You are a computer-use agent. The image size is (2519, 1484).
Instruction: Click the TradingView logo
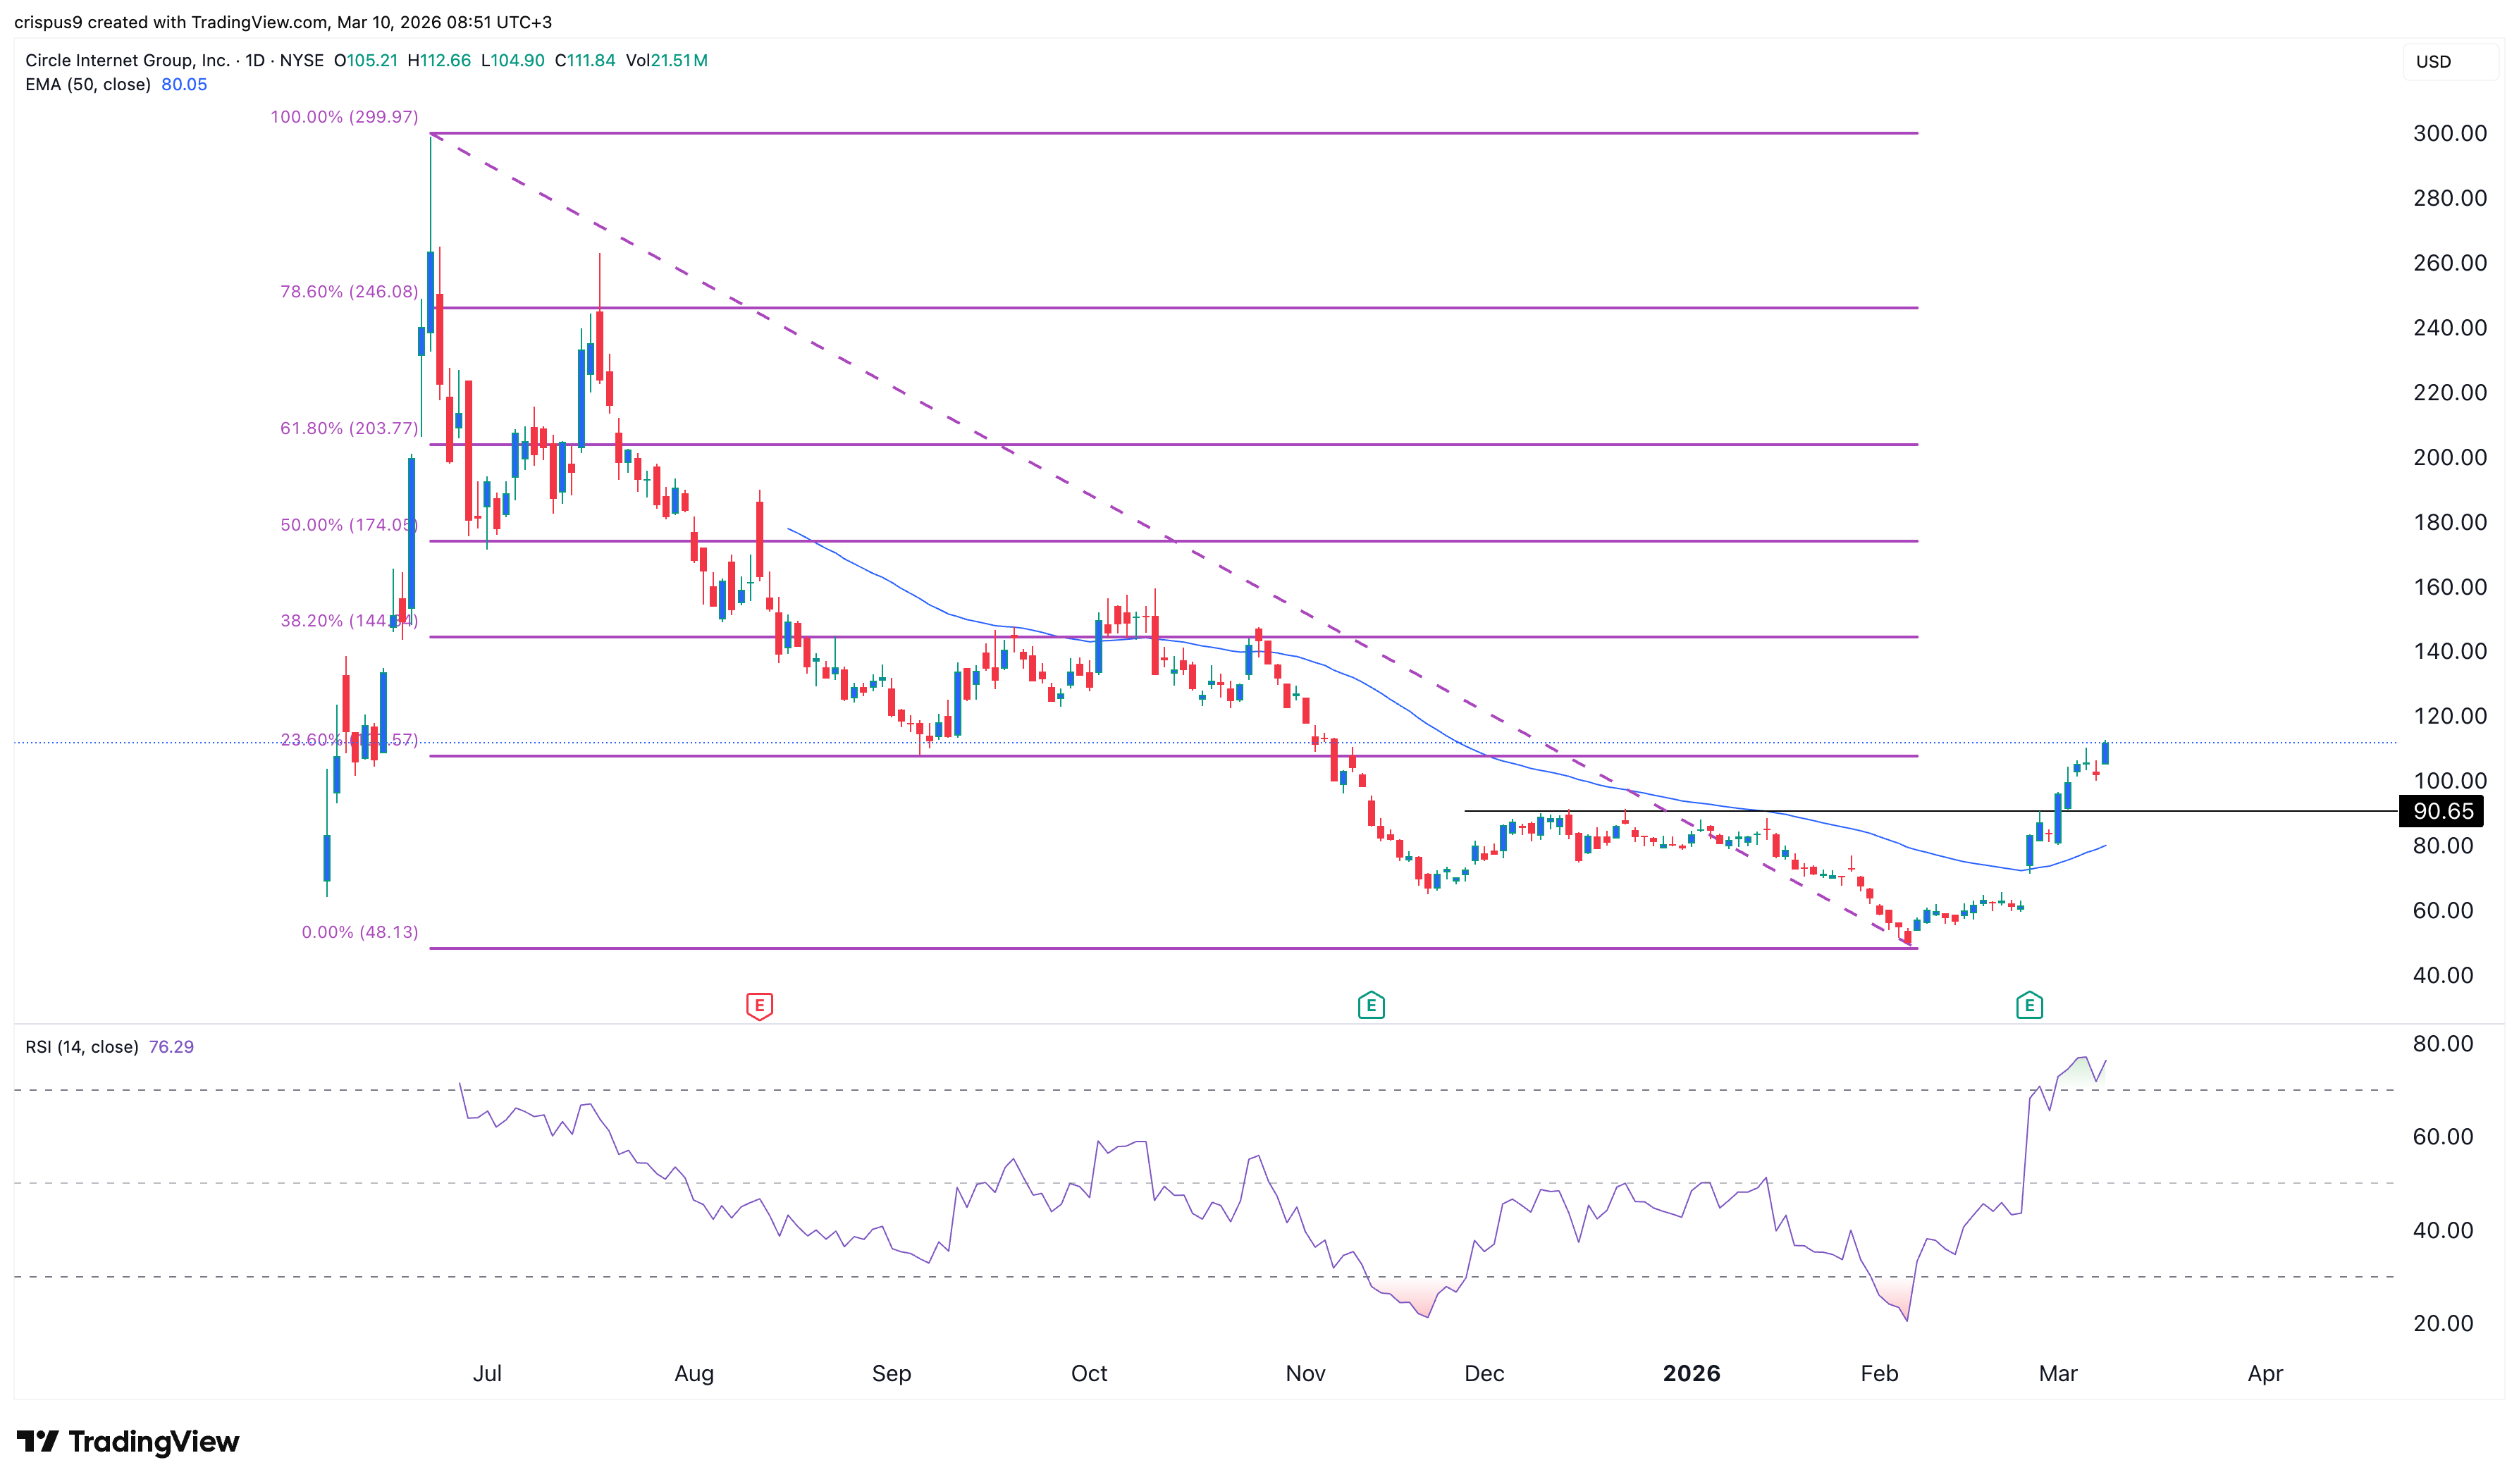128,1441
